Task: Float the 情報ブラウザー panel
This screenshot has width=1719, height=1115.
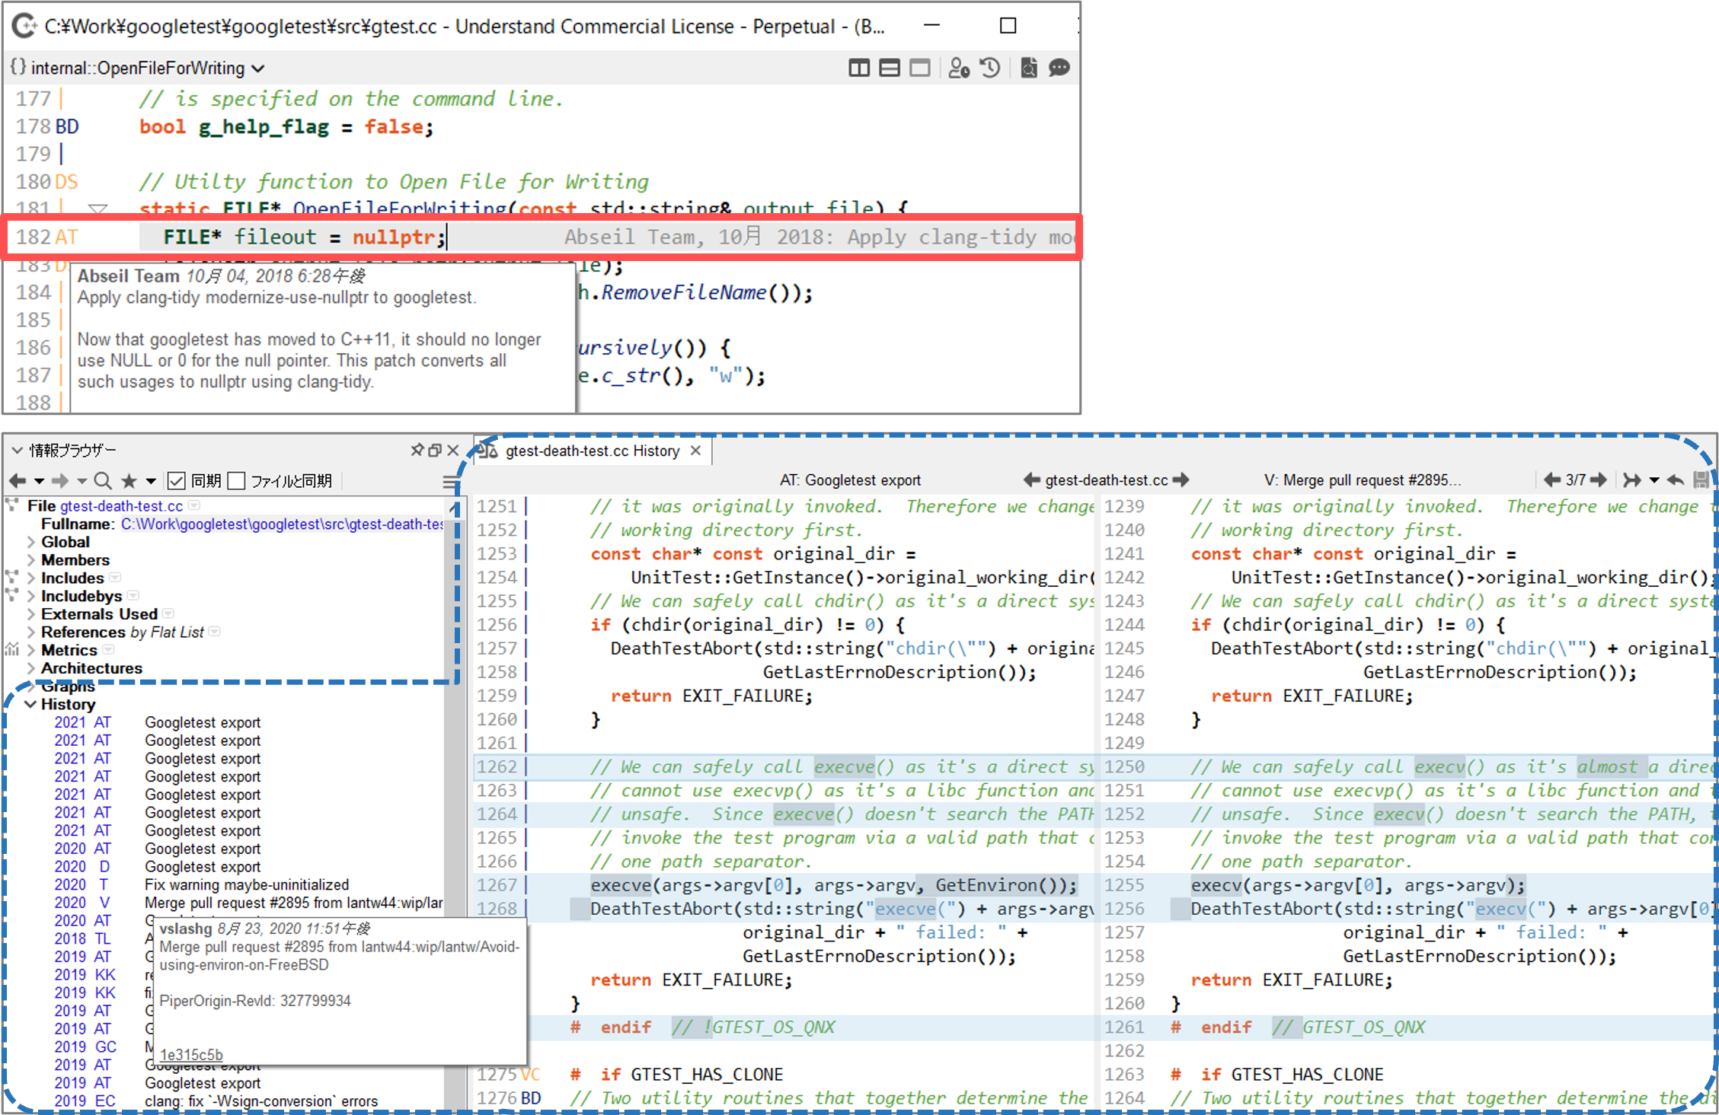Action: point(435,450)
